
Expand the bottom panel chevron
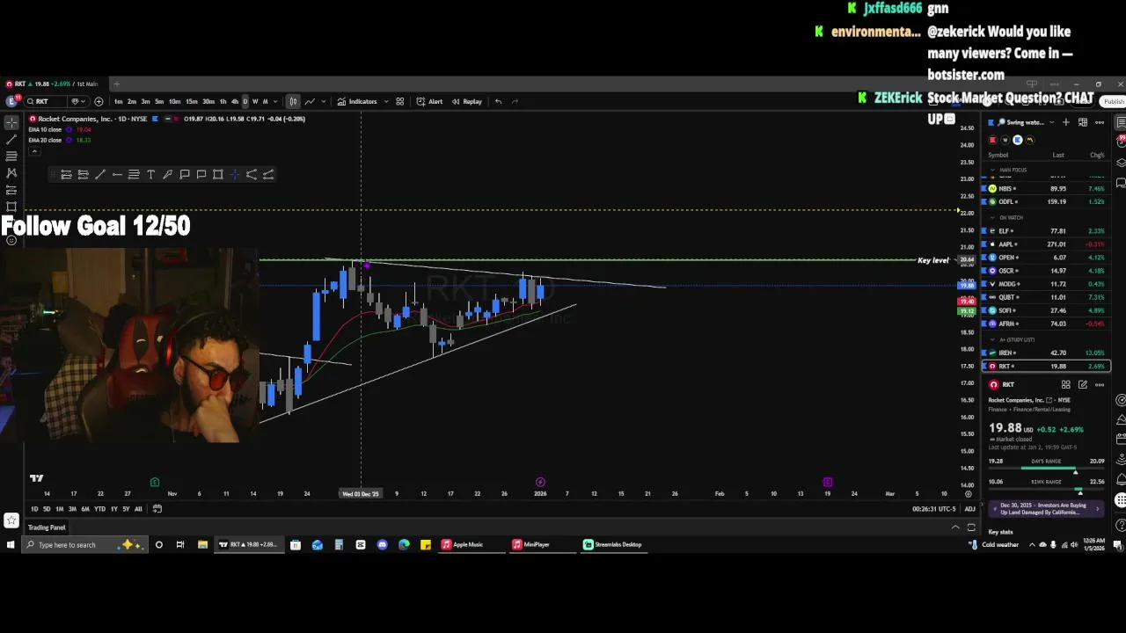[955, 527]
